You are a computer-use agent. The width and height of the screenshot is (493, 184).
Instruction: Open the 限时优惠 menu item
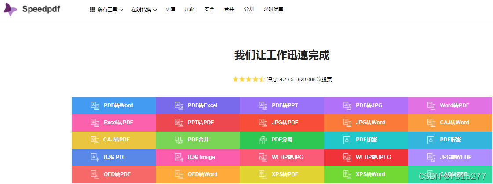click(274, 9)
